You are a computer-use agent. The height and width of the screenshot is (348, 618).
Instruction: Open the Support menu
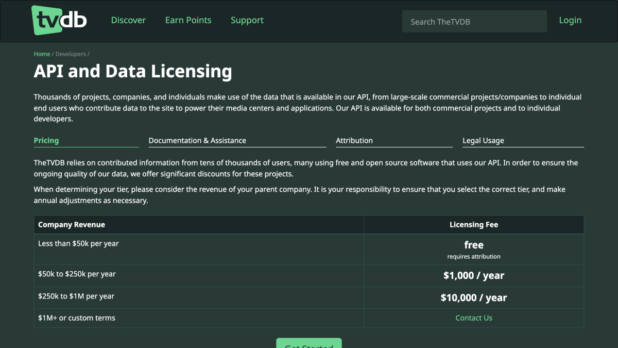click(247, 20)
